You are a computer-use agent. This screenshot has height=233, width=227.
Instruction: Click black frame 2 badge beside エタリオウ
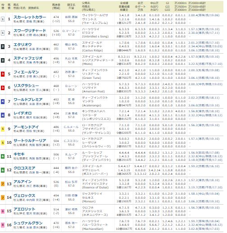(3, 47)
